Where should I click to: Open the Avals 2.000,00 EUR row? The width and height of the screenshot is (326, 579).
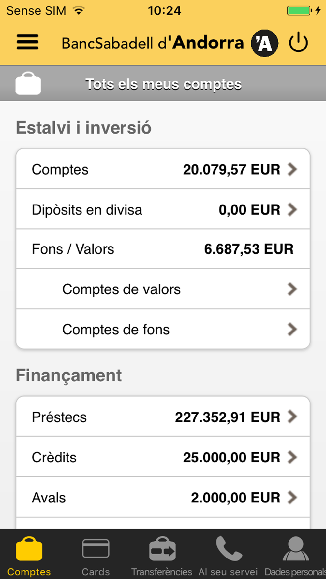pos(163,498)
